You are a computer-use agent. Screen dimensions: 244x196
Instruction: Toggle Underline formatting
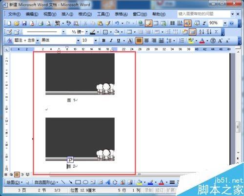(119, 40)
